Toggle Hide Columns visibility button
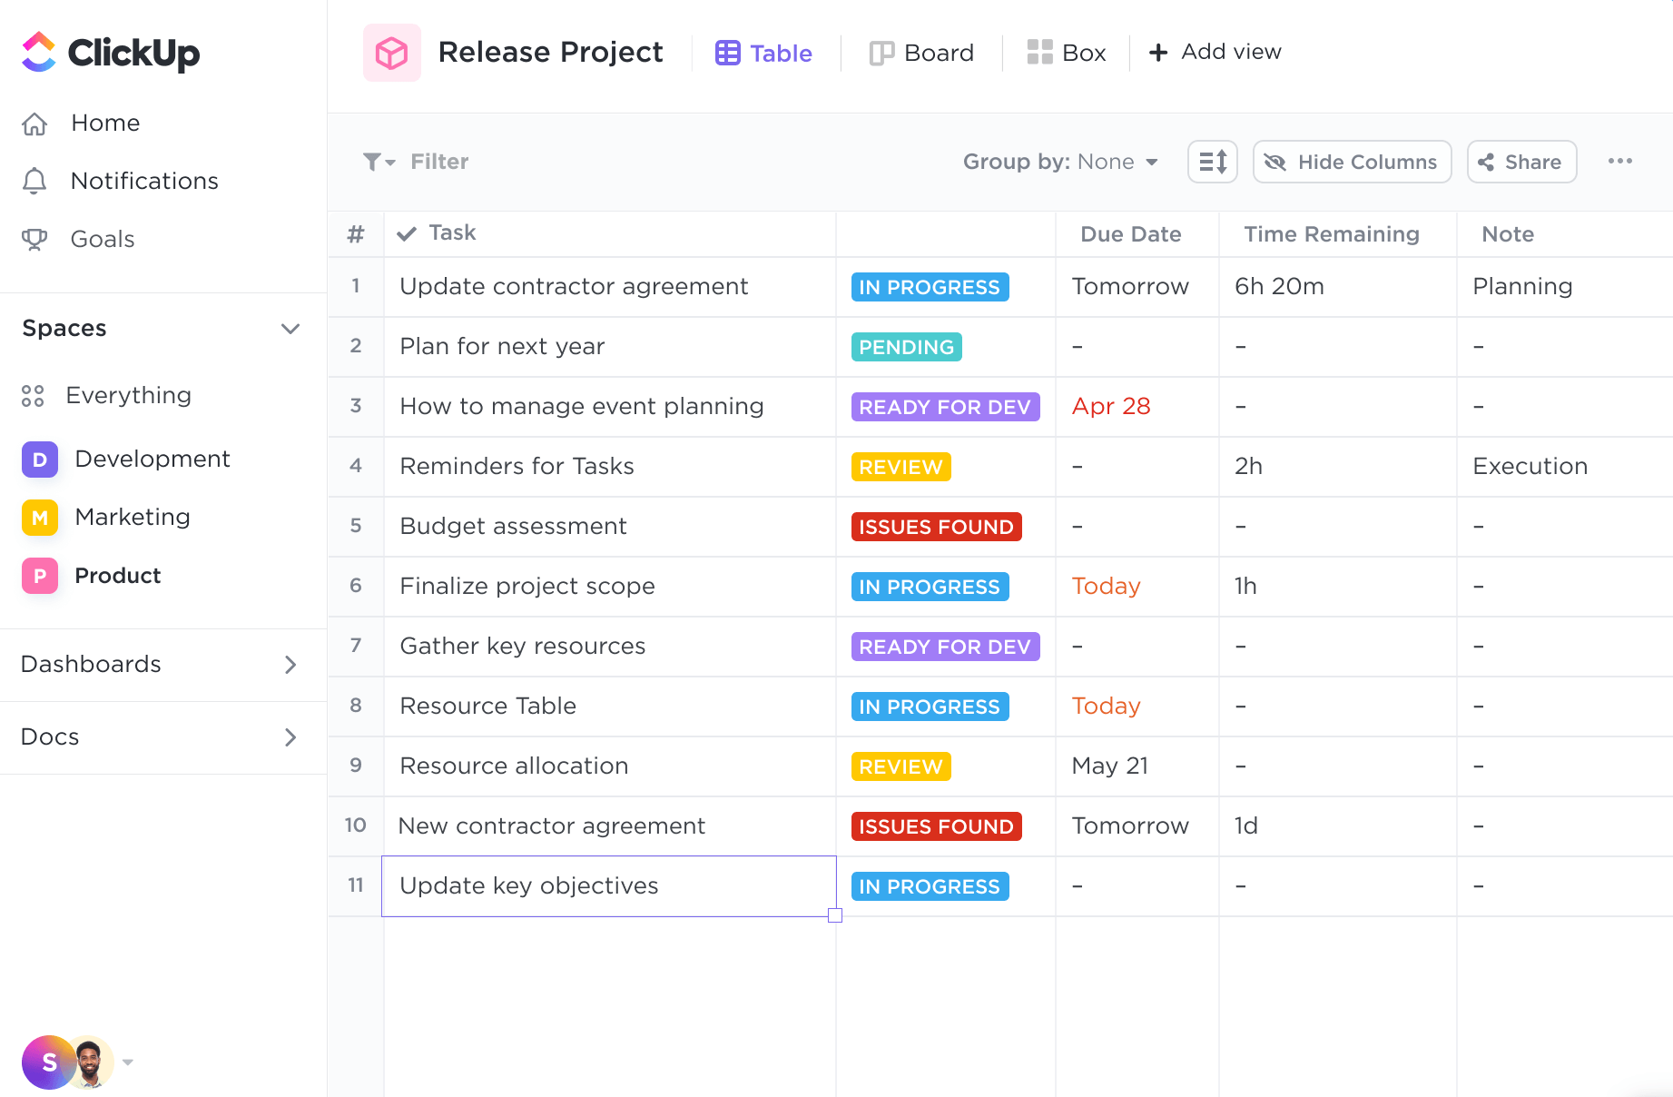 [1352, 162]
